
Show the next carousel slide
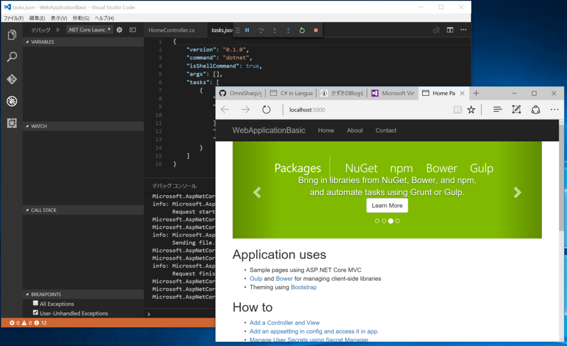518,193
